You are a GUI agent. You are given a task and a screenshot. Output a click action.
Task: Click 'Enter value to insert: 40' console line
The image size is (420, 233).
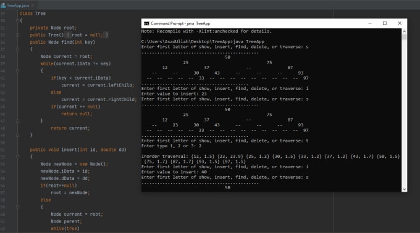click(x=174, y=172)
